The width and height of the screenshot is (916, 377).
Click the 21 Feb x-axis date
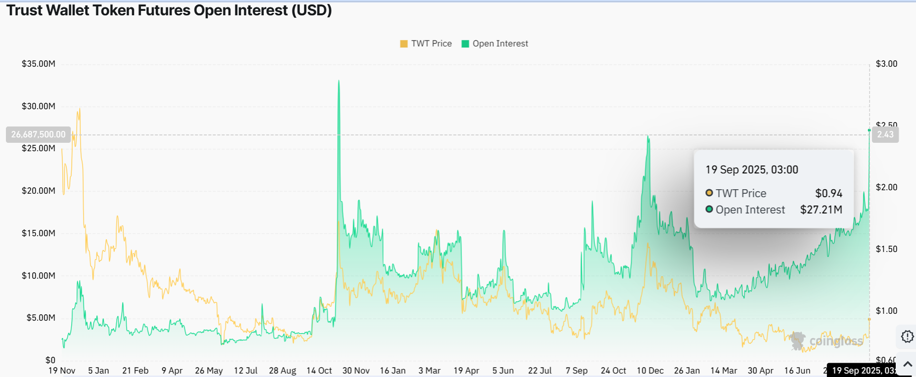[136, 371]
